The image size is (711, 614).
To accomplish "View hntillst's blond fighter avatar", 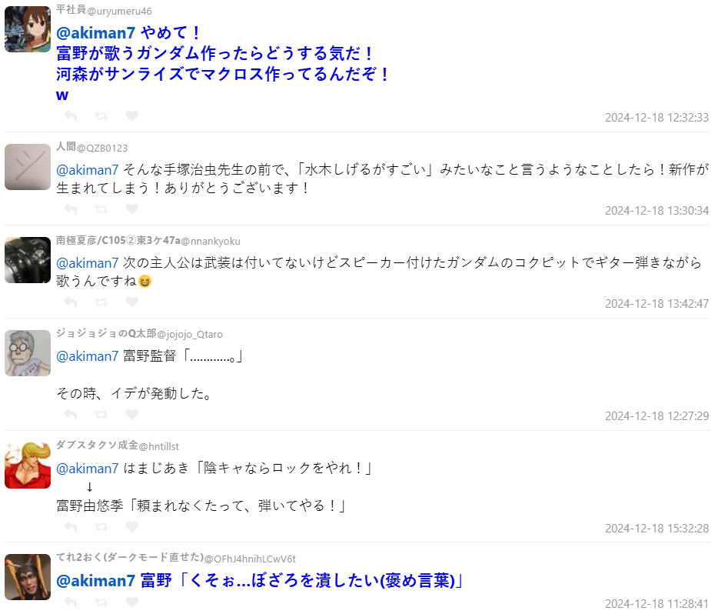I will click(x=28, y=466).
